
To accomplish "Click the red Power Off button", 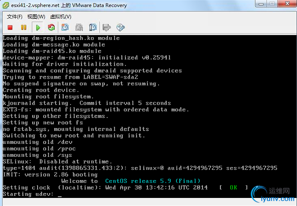I will click(10, 28).
